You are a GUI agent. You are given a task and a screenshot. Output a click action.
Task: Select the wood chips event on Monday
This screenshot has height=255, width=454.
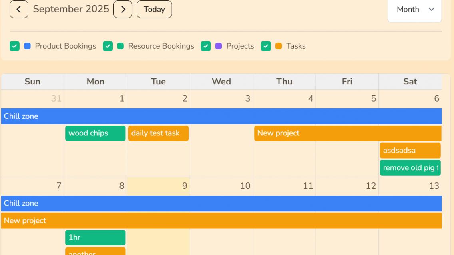coord(95,133)
